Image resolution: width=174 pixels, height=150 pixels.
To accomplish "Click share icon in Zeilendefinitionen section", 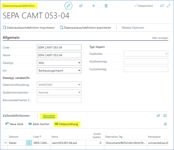I will [x=158, y=116].
